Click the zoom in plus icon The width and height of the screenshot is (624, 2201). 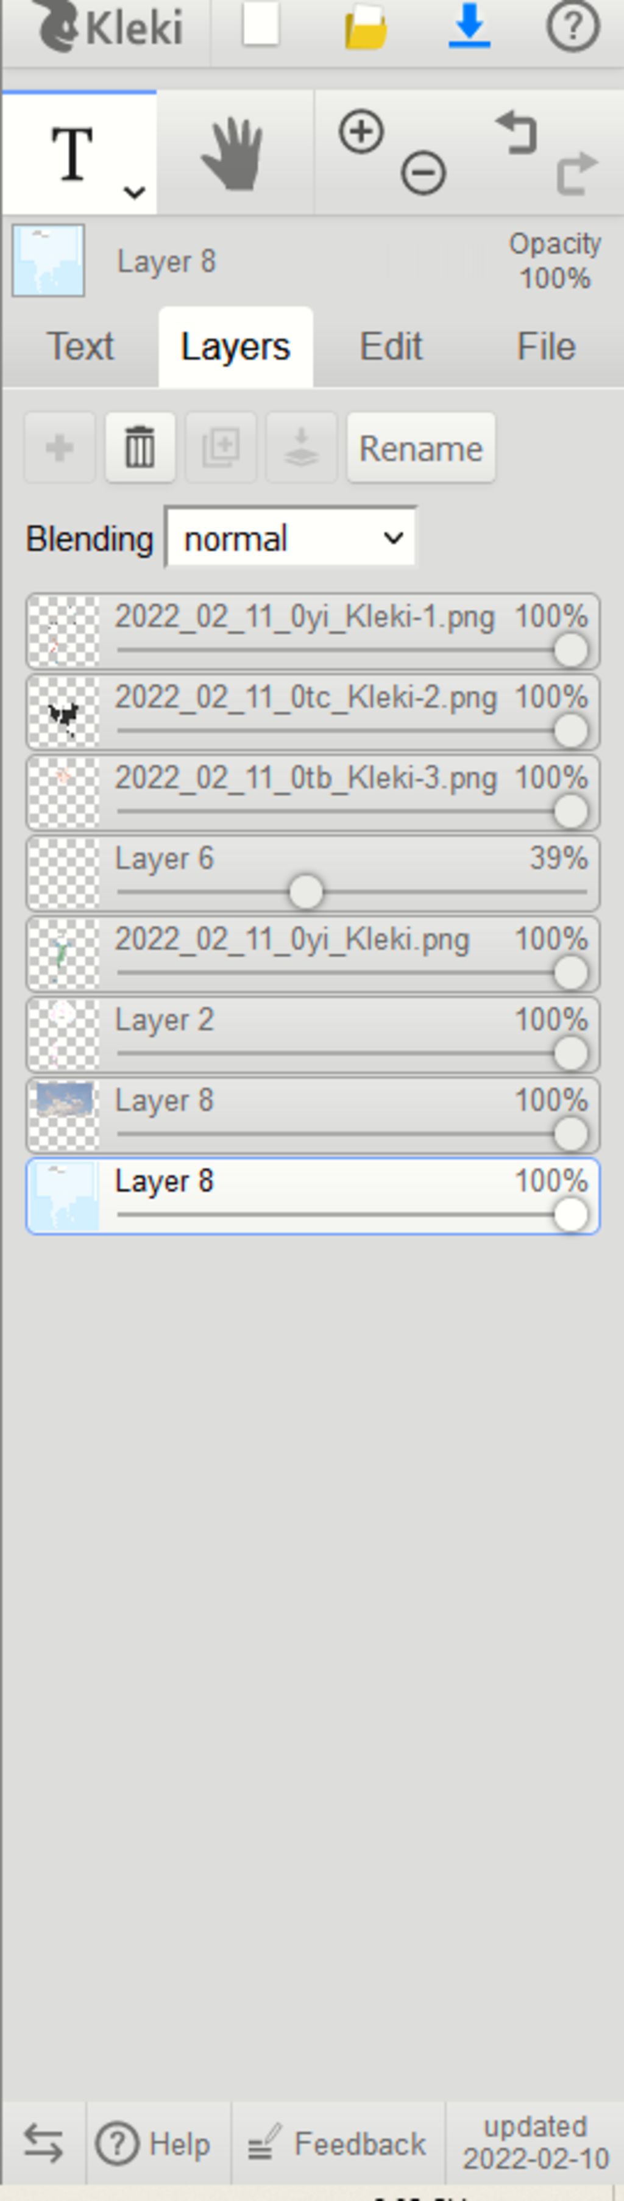(x=361, y=132)
